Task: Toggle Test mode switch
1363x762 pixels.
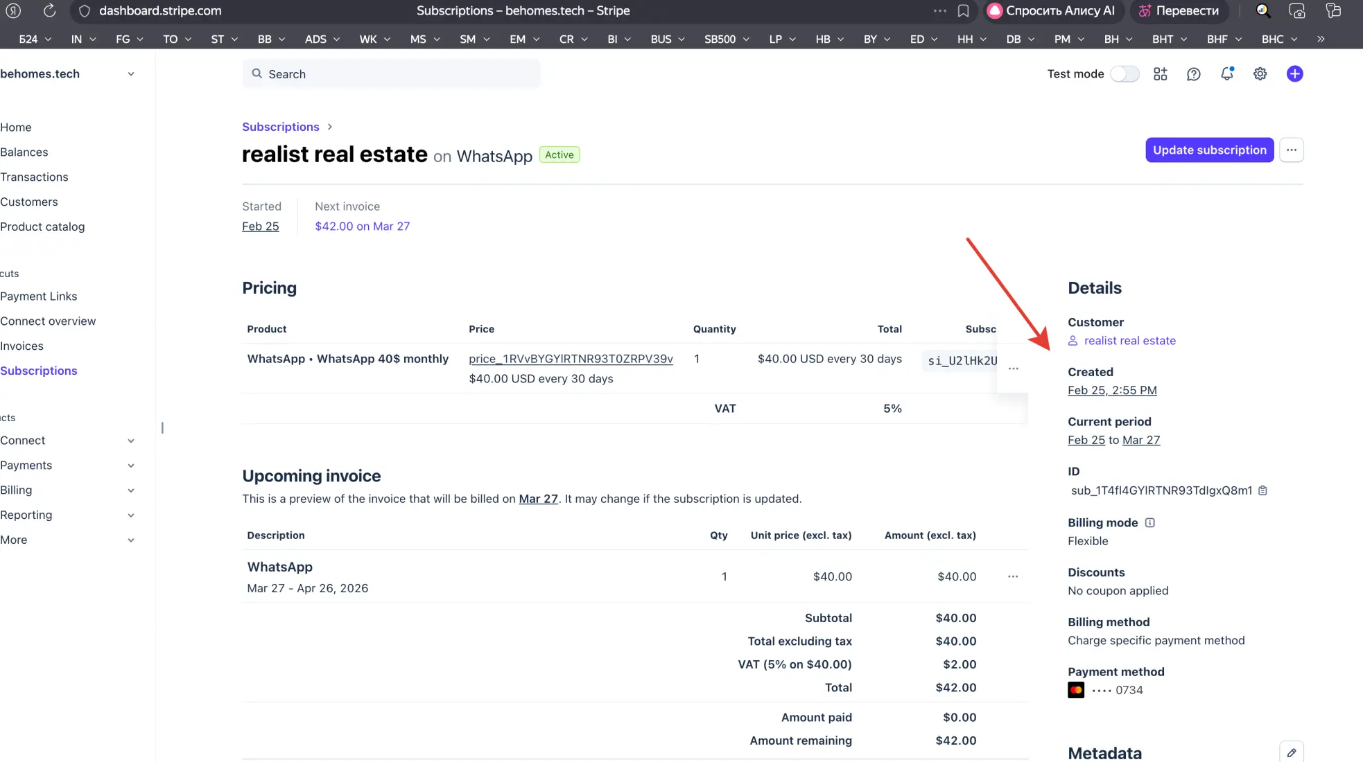Action: click(1124, 74)
